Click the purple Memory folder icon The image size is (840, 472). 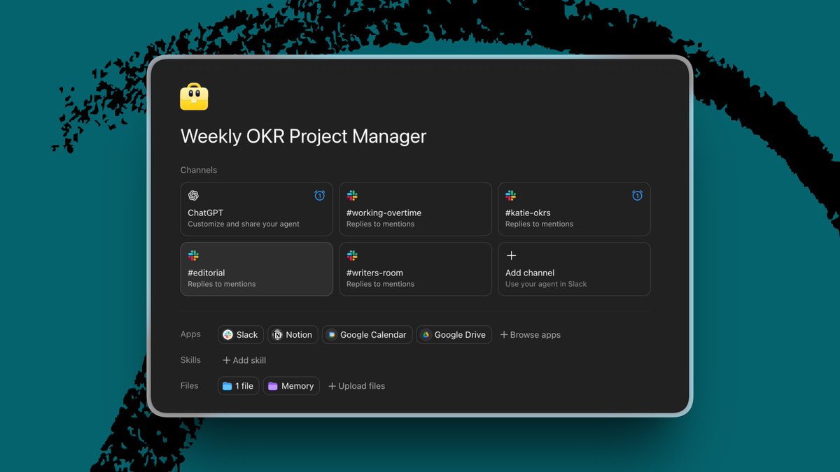point(273,386)
